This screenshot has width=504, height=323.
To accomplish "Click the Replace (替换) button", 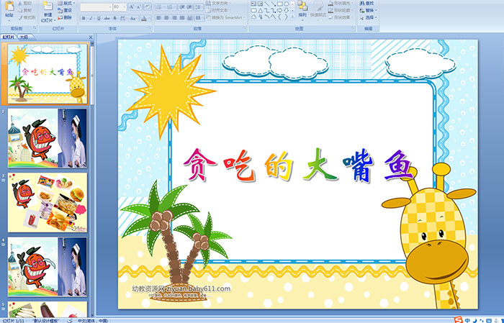I will (369, 10).
